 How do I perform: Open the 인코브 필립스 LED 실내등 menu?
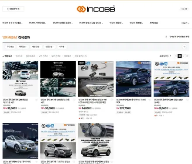91,23
